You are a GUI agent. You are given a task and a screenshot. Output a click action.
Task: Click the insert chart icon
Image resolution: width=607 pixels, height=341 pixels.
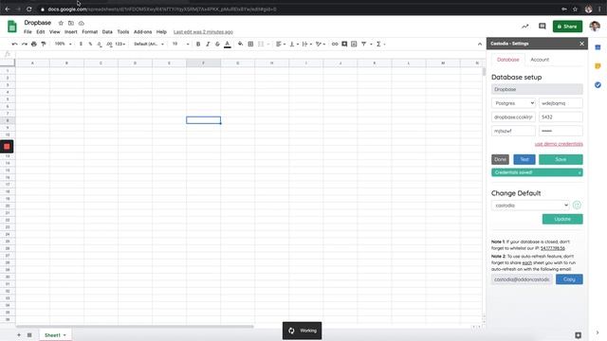(354, 45)
